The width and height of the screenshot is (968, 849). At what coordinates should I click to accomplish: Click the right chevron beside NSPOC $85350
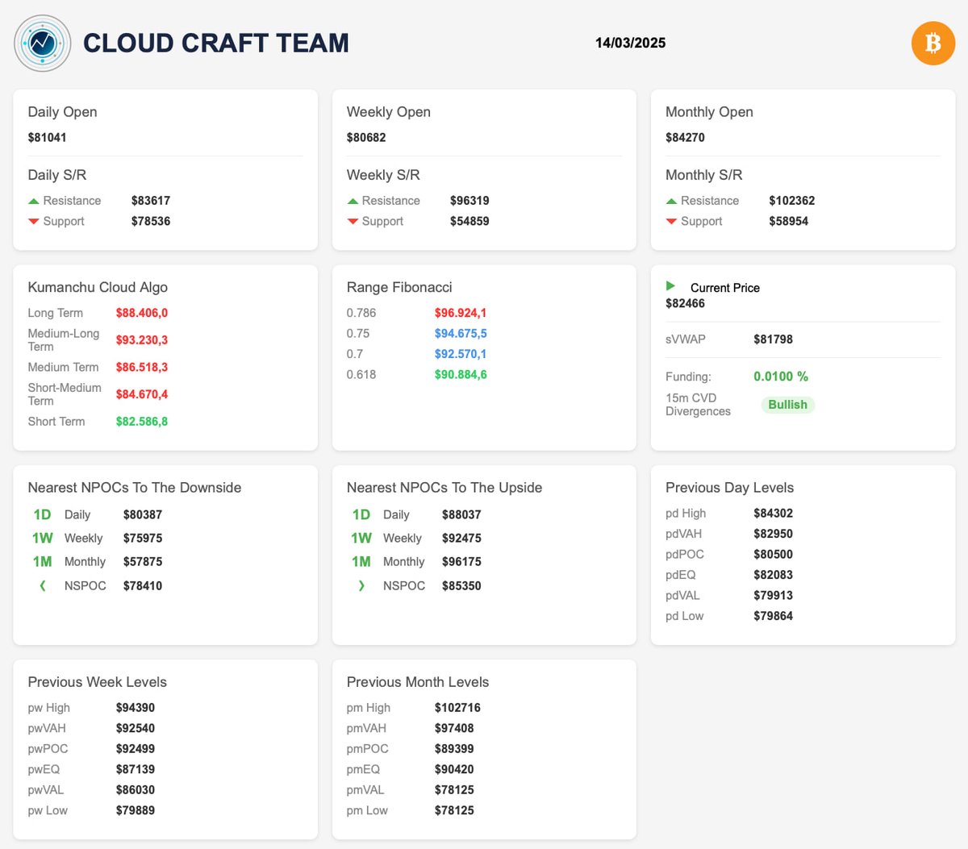pyautogui.click(x=361, y=586)
